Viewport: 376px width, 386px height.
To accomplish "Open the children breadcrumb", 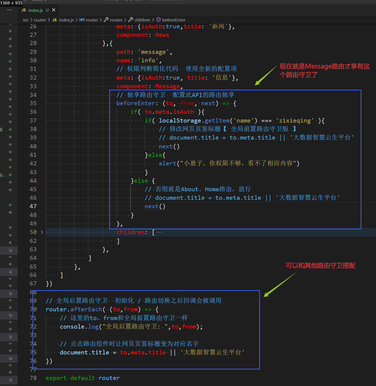I will pyautogui.click(x=142, y=20).
